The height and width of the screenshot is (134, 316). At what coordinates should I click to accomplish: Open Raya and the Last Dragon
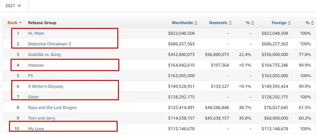click(52, 108)
